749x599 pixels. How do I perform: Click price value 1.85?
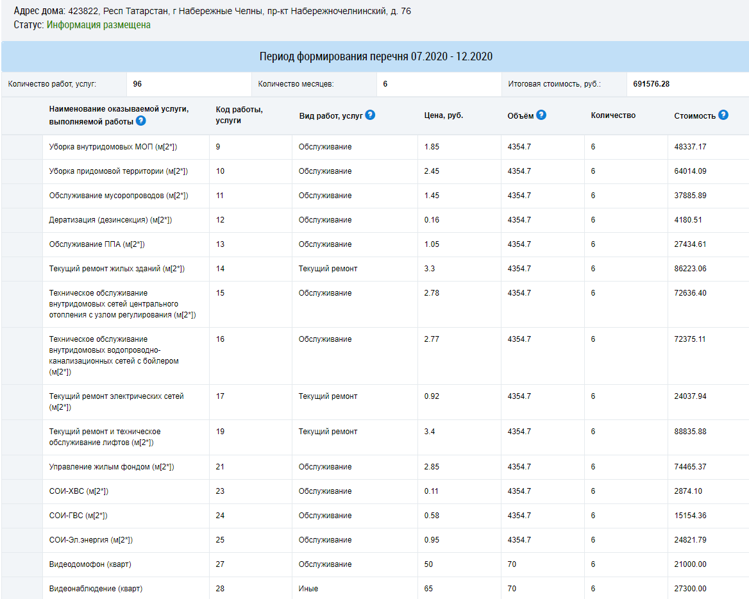[x=432, y=147]
